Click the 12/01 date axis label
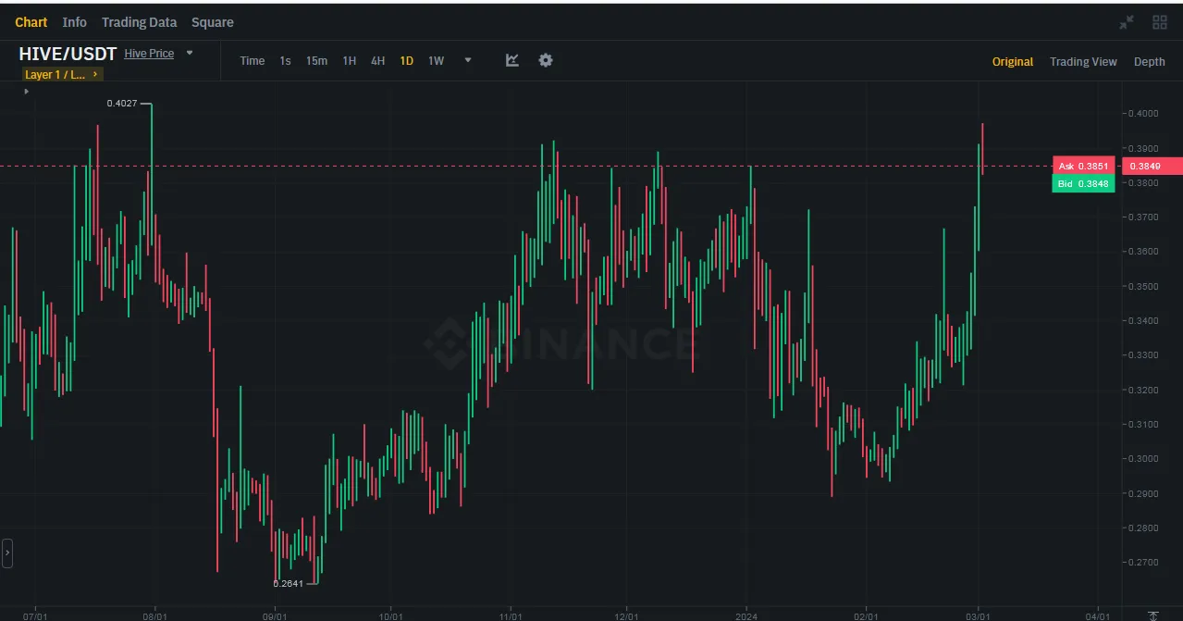The height and width of the screenshot is (621, 1183). pos(627,615)
